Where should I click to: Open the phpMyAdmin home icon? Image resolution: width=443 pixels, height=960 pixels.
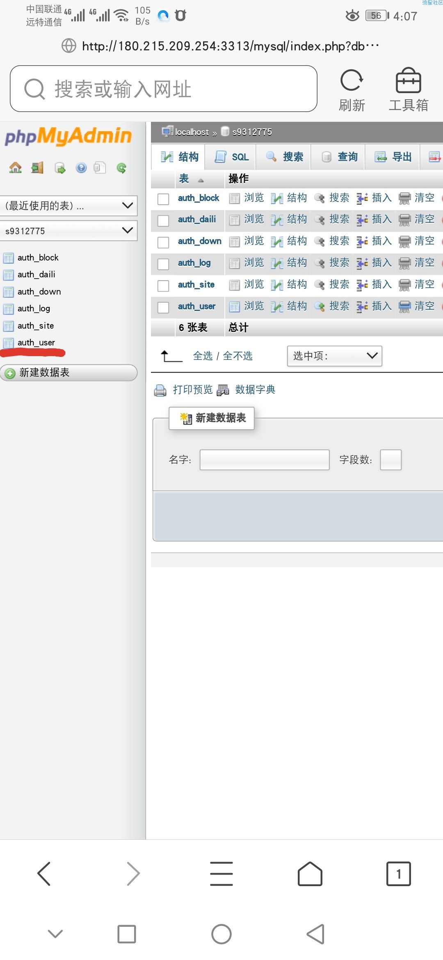(x=16, y=167)
